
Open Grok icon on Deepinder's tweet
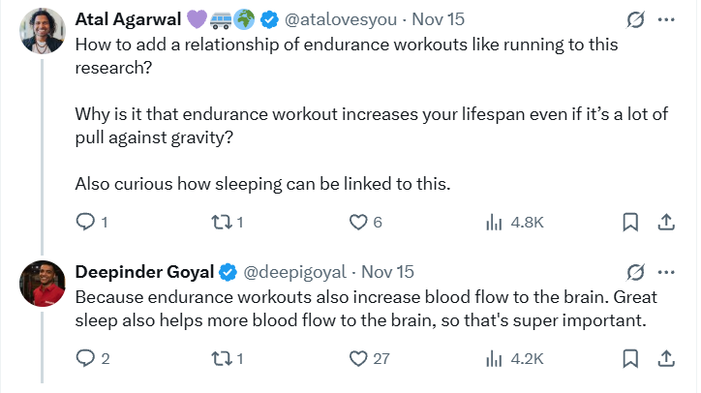[x=636, y=270]
